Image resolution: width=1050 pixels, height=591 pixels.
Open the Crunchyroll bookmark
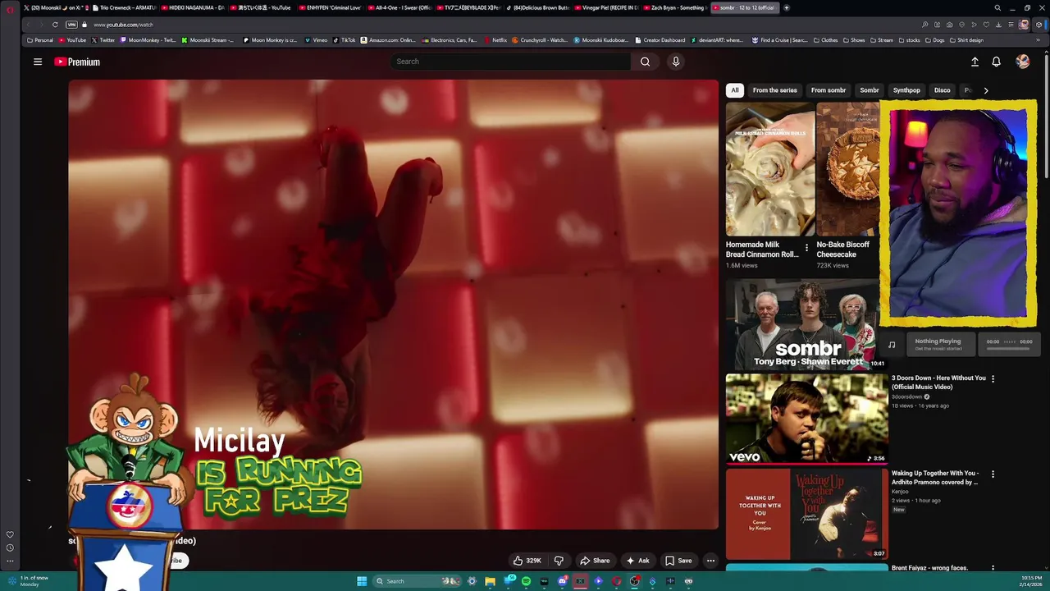[x=540, y=40]
